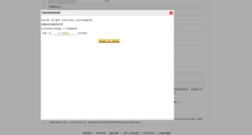The width and height of the screenshot is (252, 135).
Task: Select 风险问卷调查结果 at the breadcrumb end
Action: pyautogui.click(x=84, y=20)
